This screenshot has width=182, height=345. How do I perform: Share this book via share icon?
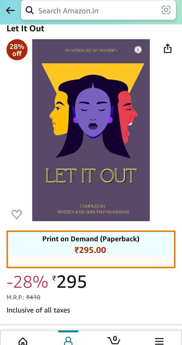pyautogui.click(x=168, y=49)
